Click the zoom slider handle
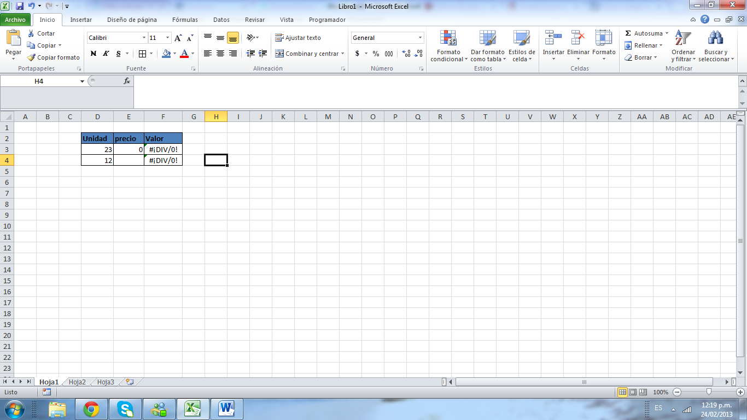747x420 pixels. (x=709, y=392)
